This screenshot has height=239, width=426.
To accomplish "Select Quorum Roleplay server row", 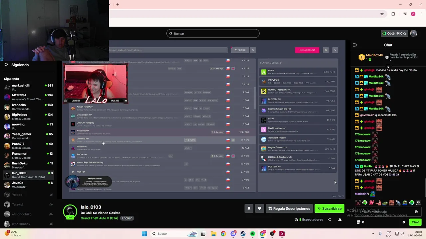I will [162, 124].
